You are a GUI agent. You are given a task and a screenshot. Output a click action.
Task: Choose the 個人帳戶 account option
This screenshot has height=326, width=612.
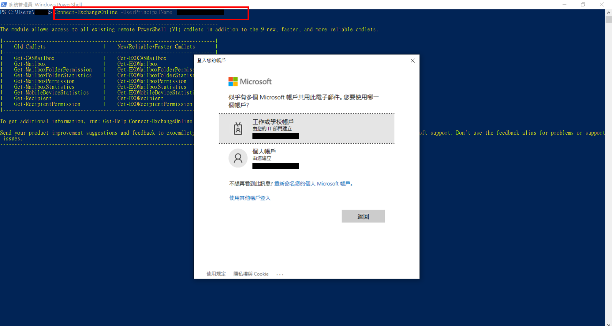click(x=306, y=158)
